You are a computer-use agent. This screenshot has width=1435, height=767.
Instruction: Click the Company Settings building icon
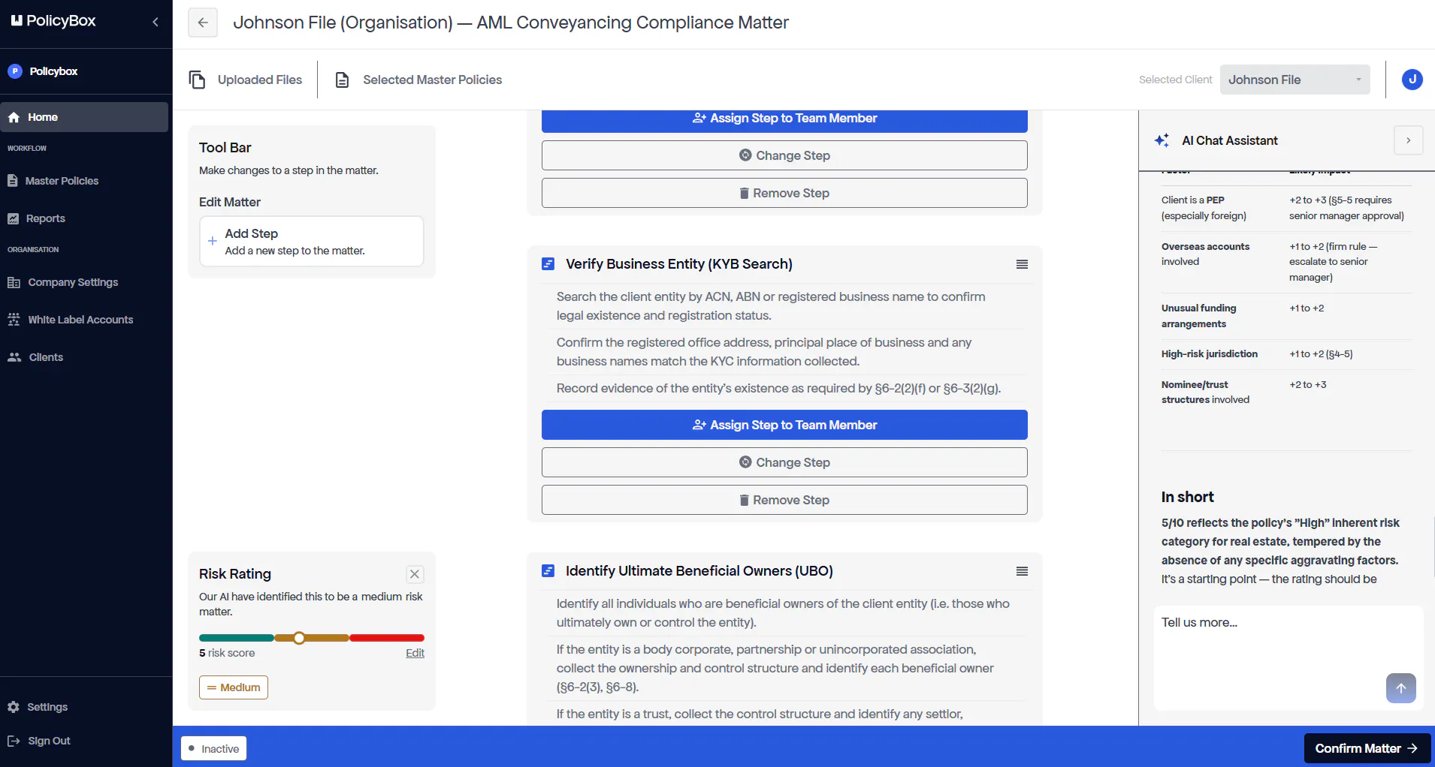14,282
